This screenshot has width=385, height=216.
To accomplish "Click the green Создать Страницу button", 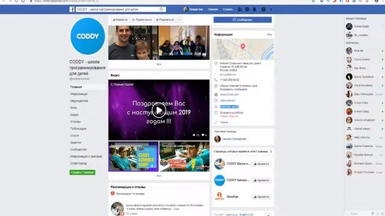I will tap(82, 172).
